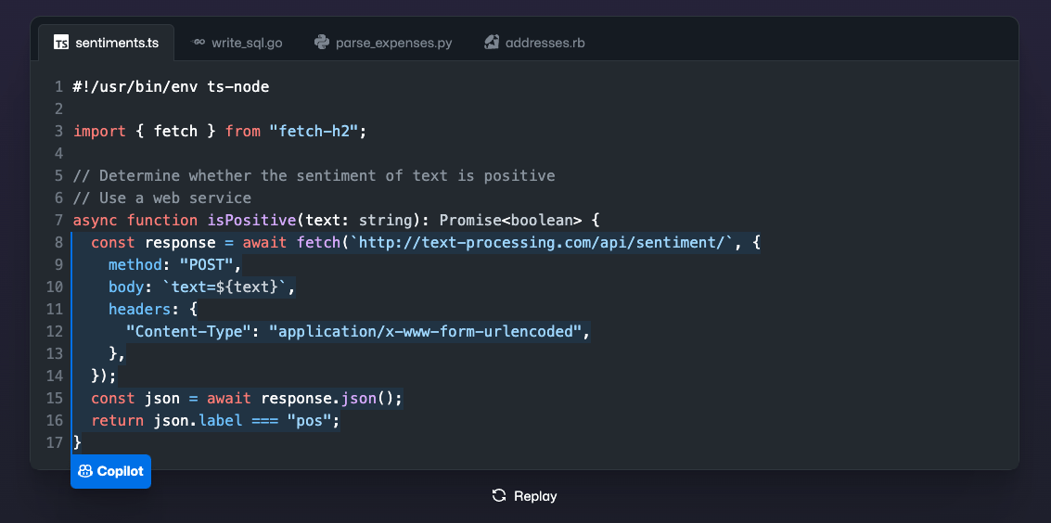Screen dimensions: 1051x523
Task: Click the circular arrow Replay icon
Action: click(499, 496)
